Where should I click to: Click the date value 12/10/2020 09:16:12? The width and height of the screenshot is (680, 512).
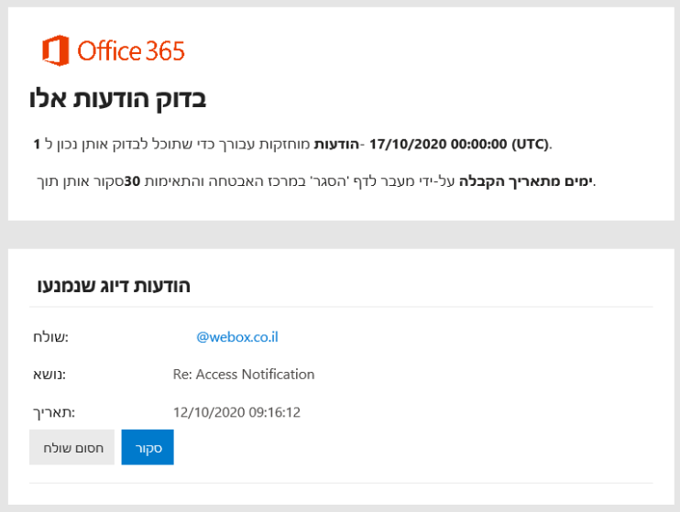point(236,412)
